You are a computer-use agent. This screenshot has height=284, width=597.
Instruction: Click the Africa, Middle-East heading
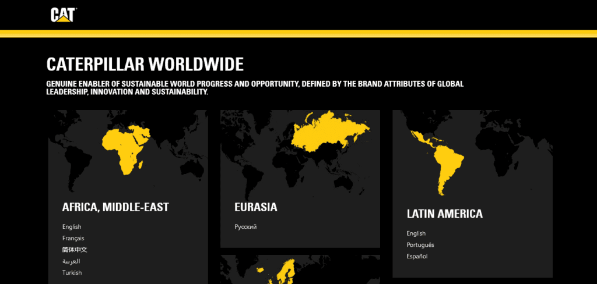(x=115, y=207)
